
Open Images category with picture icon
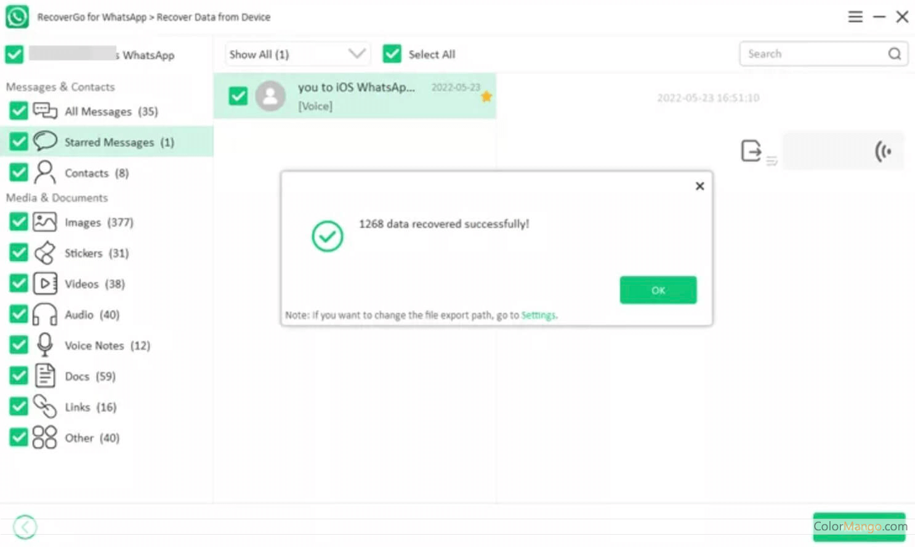(45, 222)
